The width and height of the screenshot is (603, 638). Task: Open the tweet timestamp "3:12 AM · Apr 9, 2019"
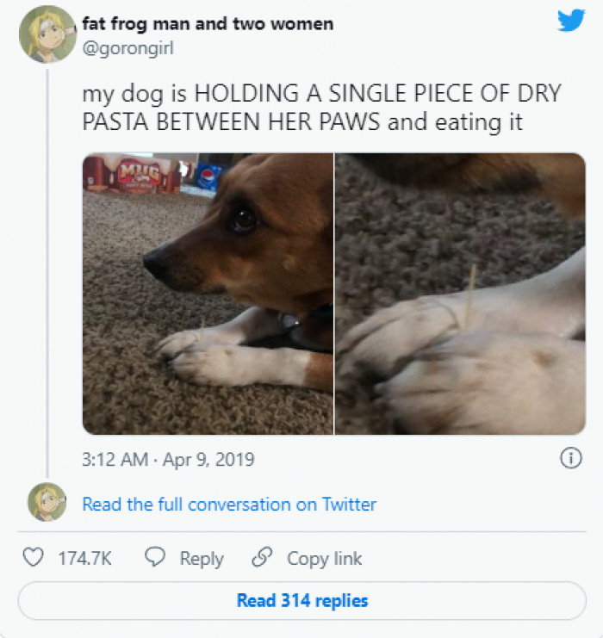pyautogui.click(x=168, y=460)
